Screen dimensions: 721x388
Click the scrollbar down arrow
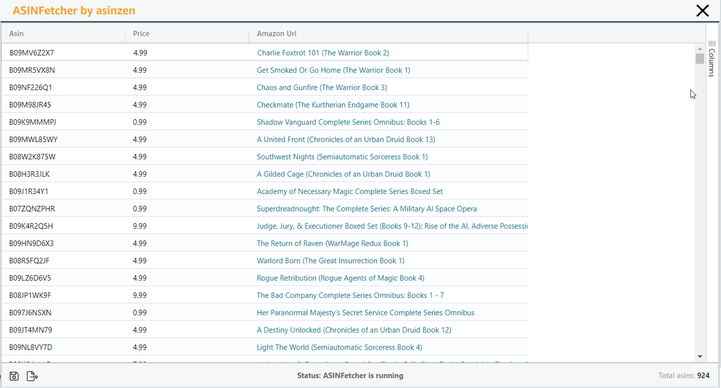point(700,357)
